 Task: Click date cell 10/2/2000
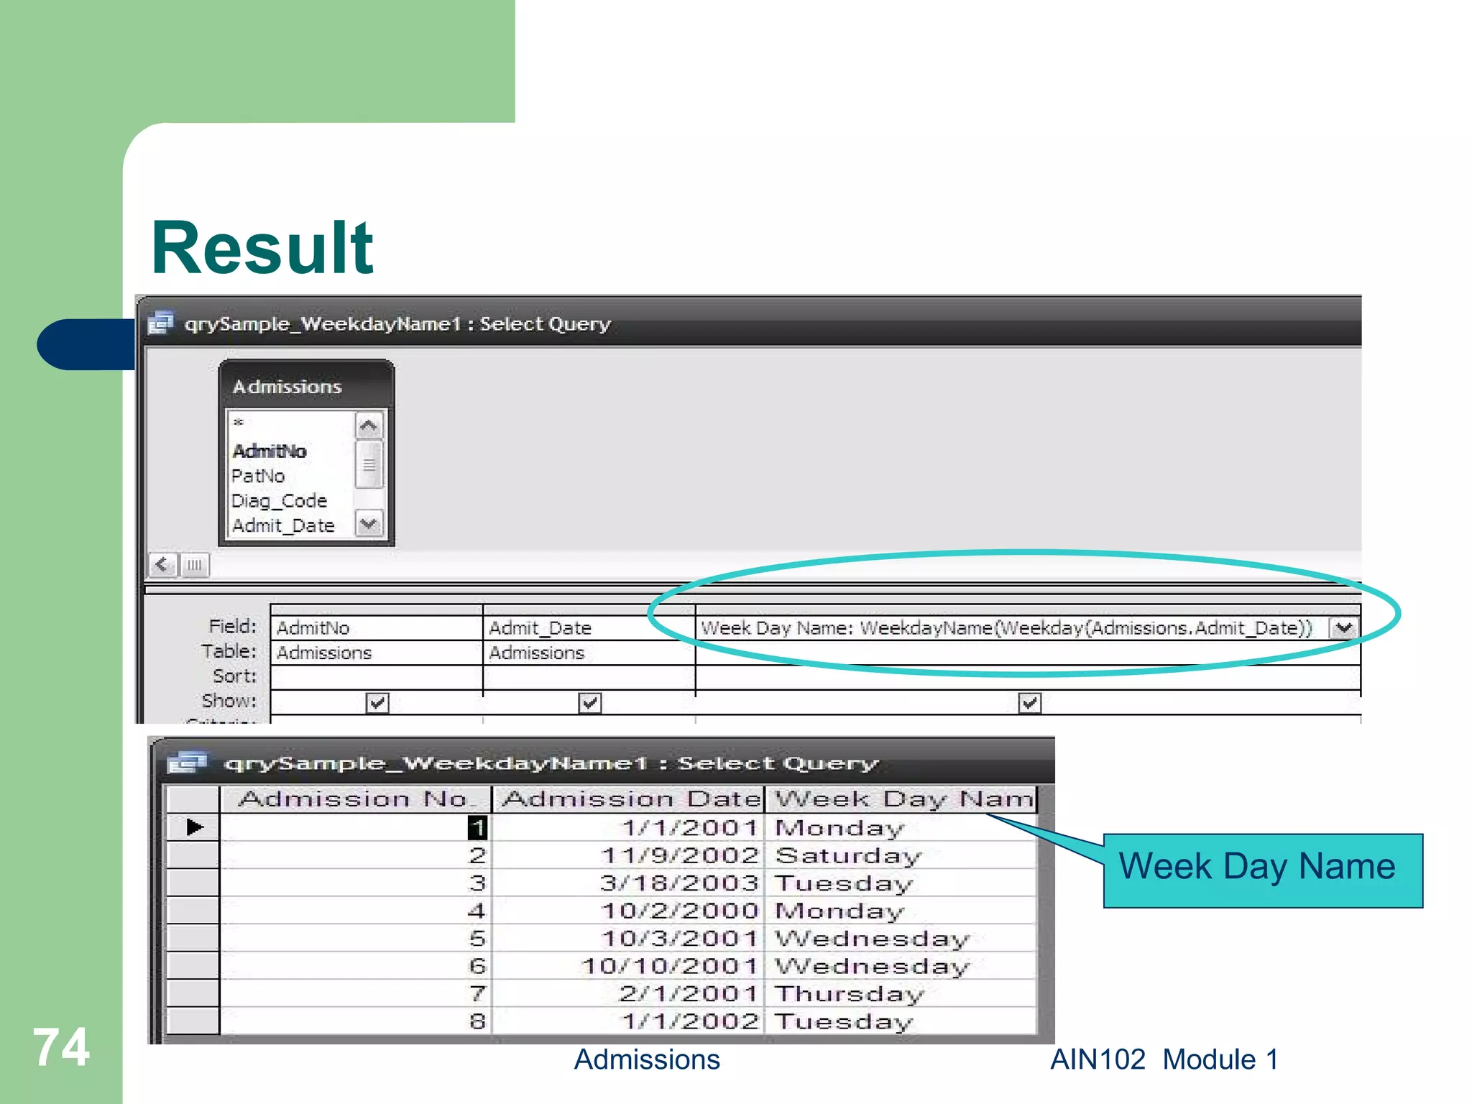pyautogui.click(x=628, y=911)
